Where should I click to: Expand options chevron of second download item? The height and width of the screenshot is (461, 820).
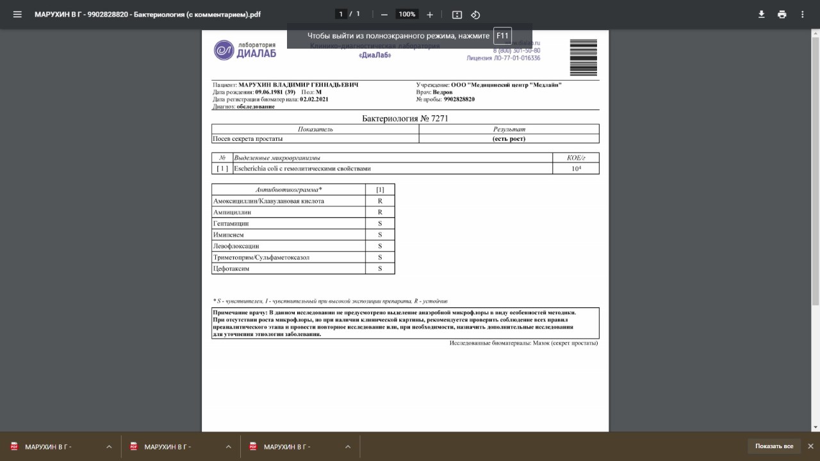click(228, 447)
